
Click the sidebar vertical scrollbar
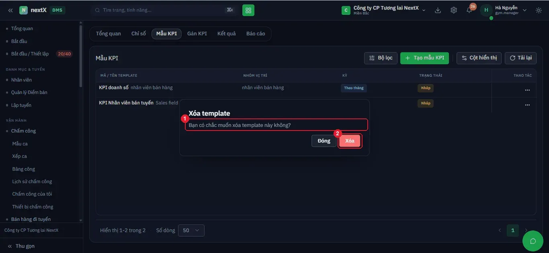coord(81,56)
